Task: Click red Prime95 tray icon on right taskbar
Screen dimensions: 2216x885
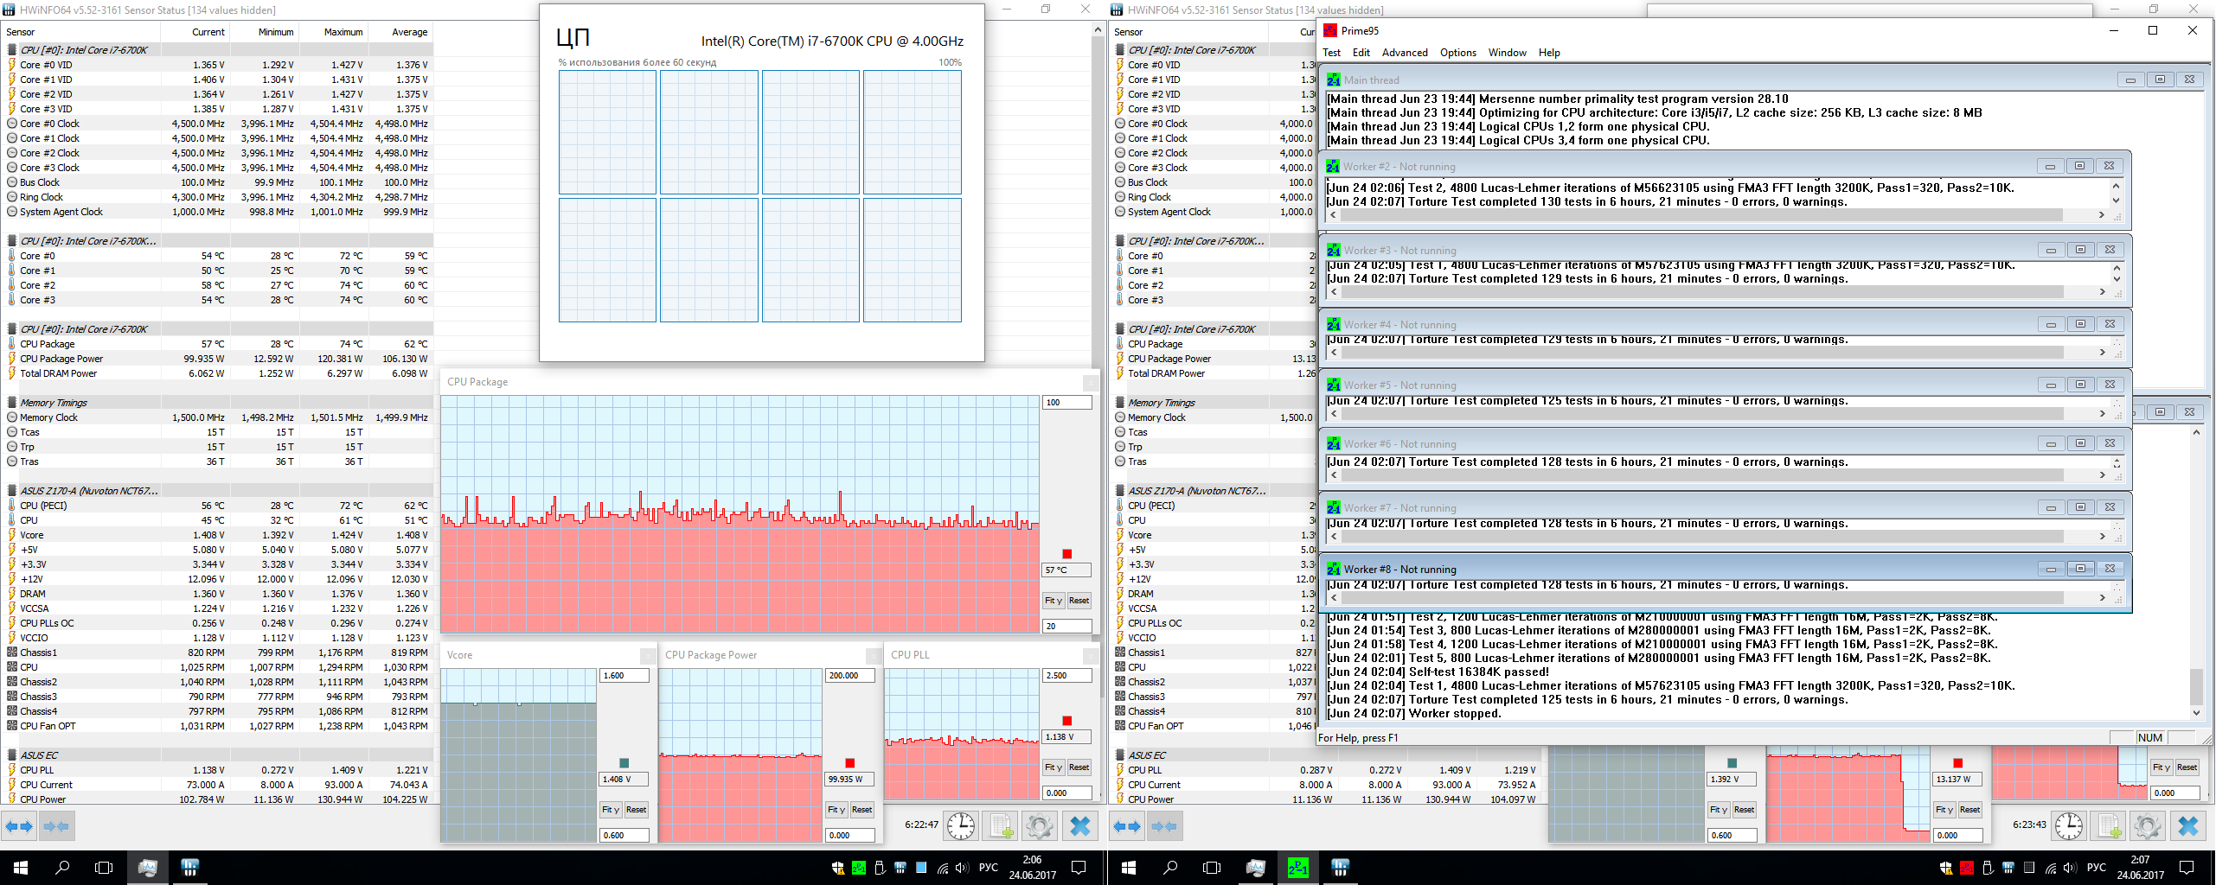Action: click(1966, 868)
